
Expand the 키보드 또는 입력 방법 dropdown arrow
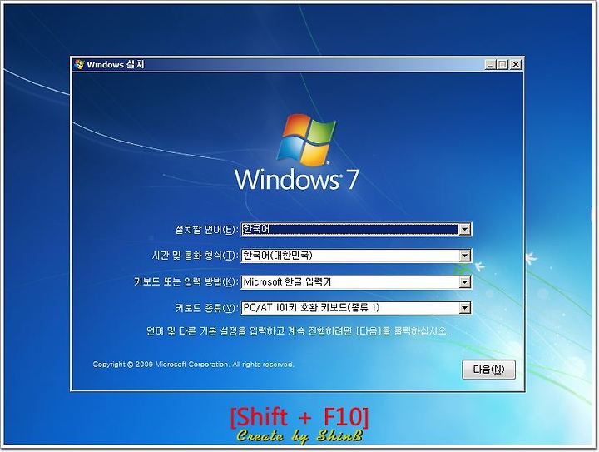464,282
